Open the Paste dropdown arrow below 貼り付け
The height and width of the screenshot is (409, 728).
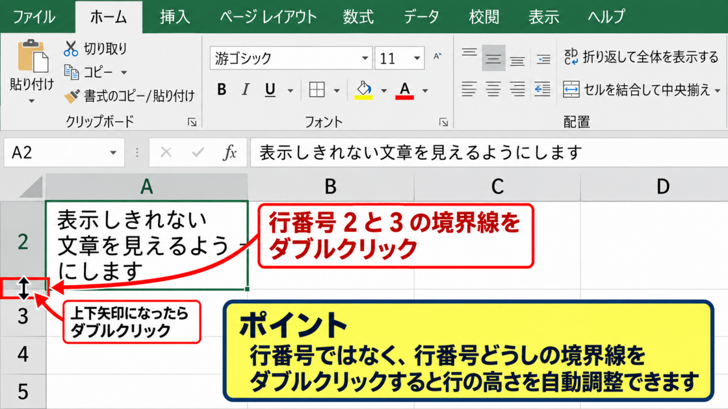(x=32, y=101)
